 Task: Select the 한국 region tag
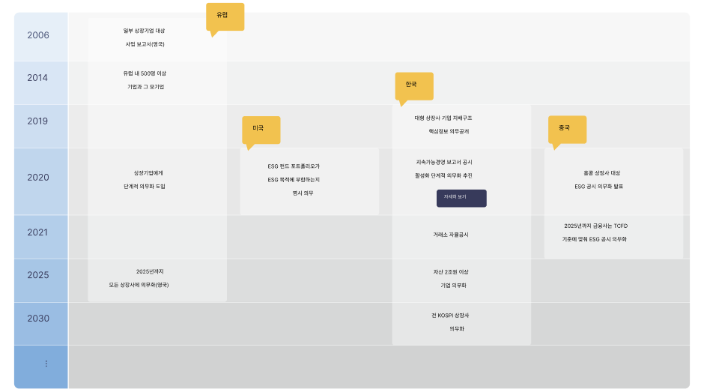[x=413, y=85]
